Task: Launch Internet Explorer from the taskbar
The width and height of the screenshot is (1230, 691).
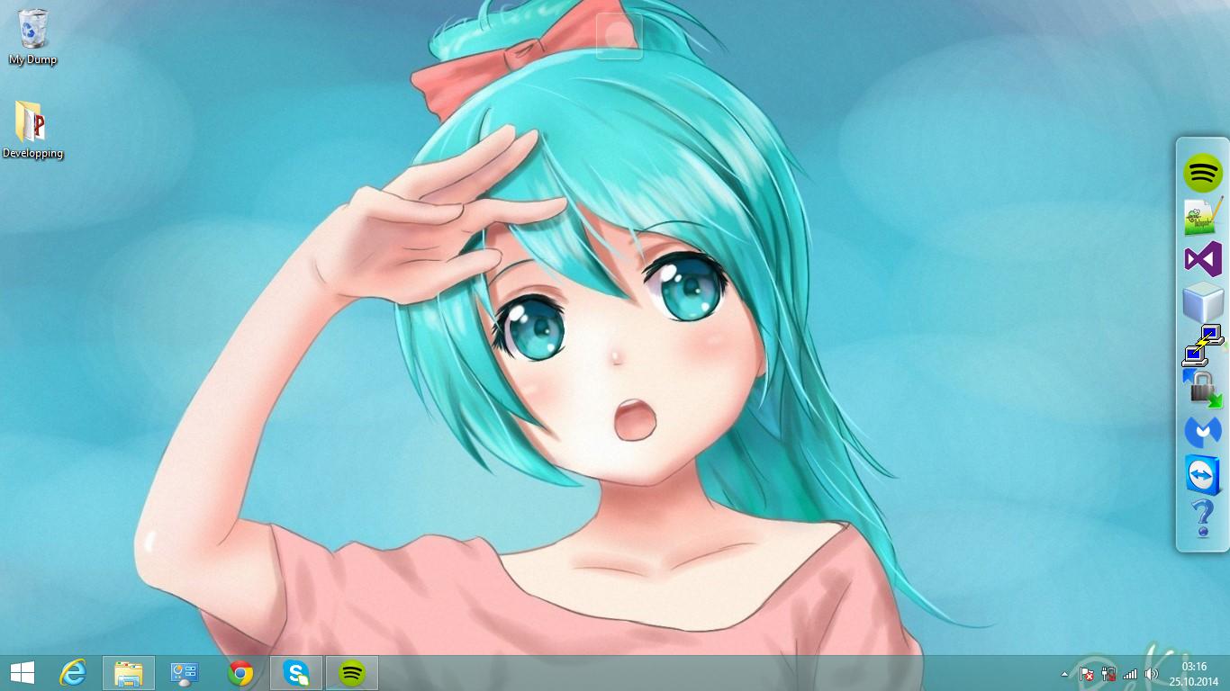Action: [73, 673]
